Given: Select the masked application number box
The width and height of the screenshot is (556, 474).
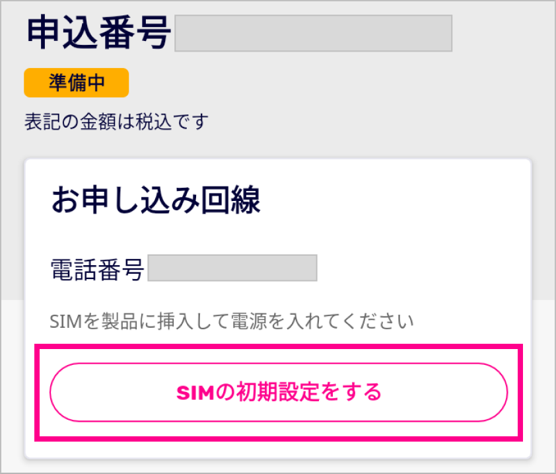Looking at the screenshot, I should (x=313, y=33).
